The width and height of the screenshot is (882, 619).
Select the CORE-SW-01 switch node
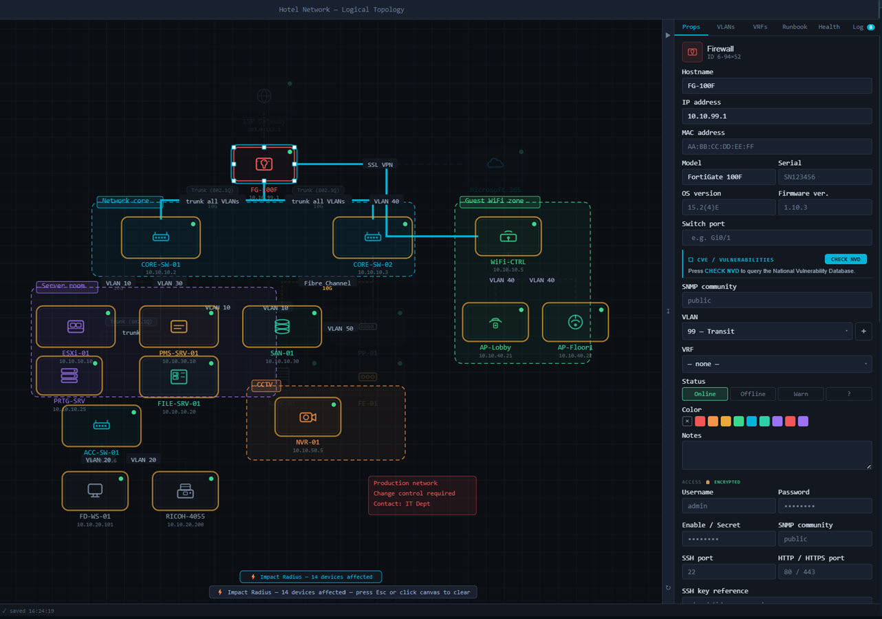point(161,237)
